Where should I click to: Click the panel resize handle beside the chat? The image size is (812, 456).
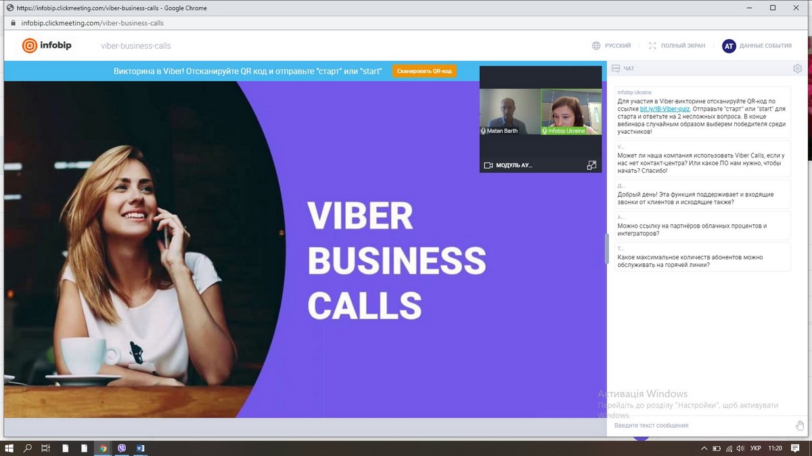606,248
